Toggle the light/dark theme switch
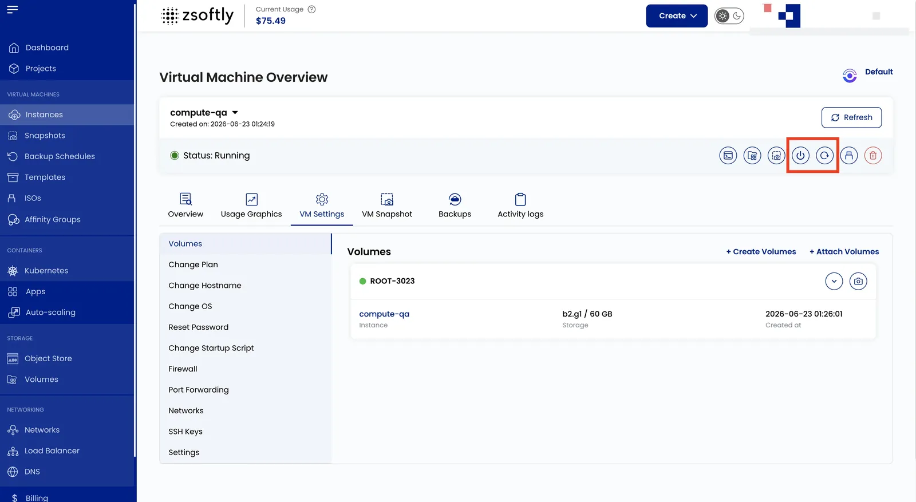 (x=729, y=16)
